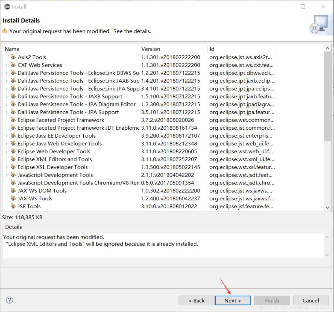Click the feature list scroll up arrow
The height and width of the screenshot is (312, 334).
327,48
